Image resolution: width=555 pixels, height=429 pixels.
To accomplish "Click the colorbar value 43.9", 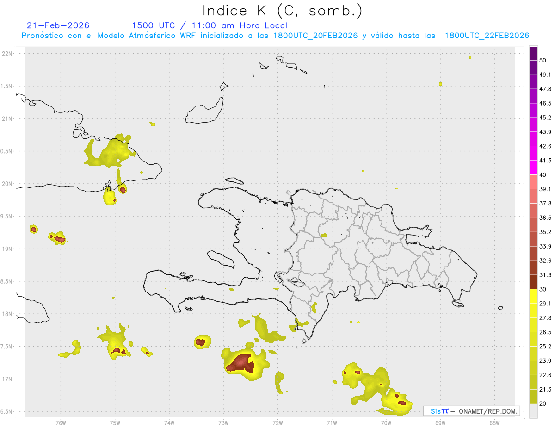I will pyautogui.click(x=545, y=132).
